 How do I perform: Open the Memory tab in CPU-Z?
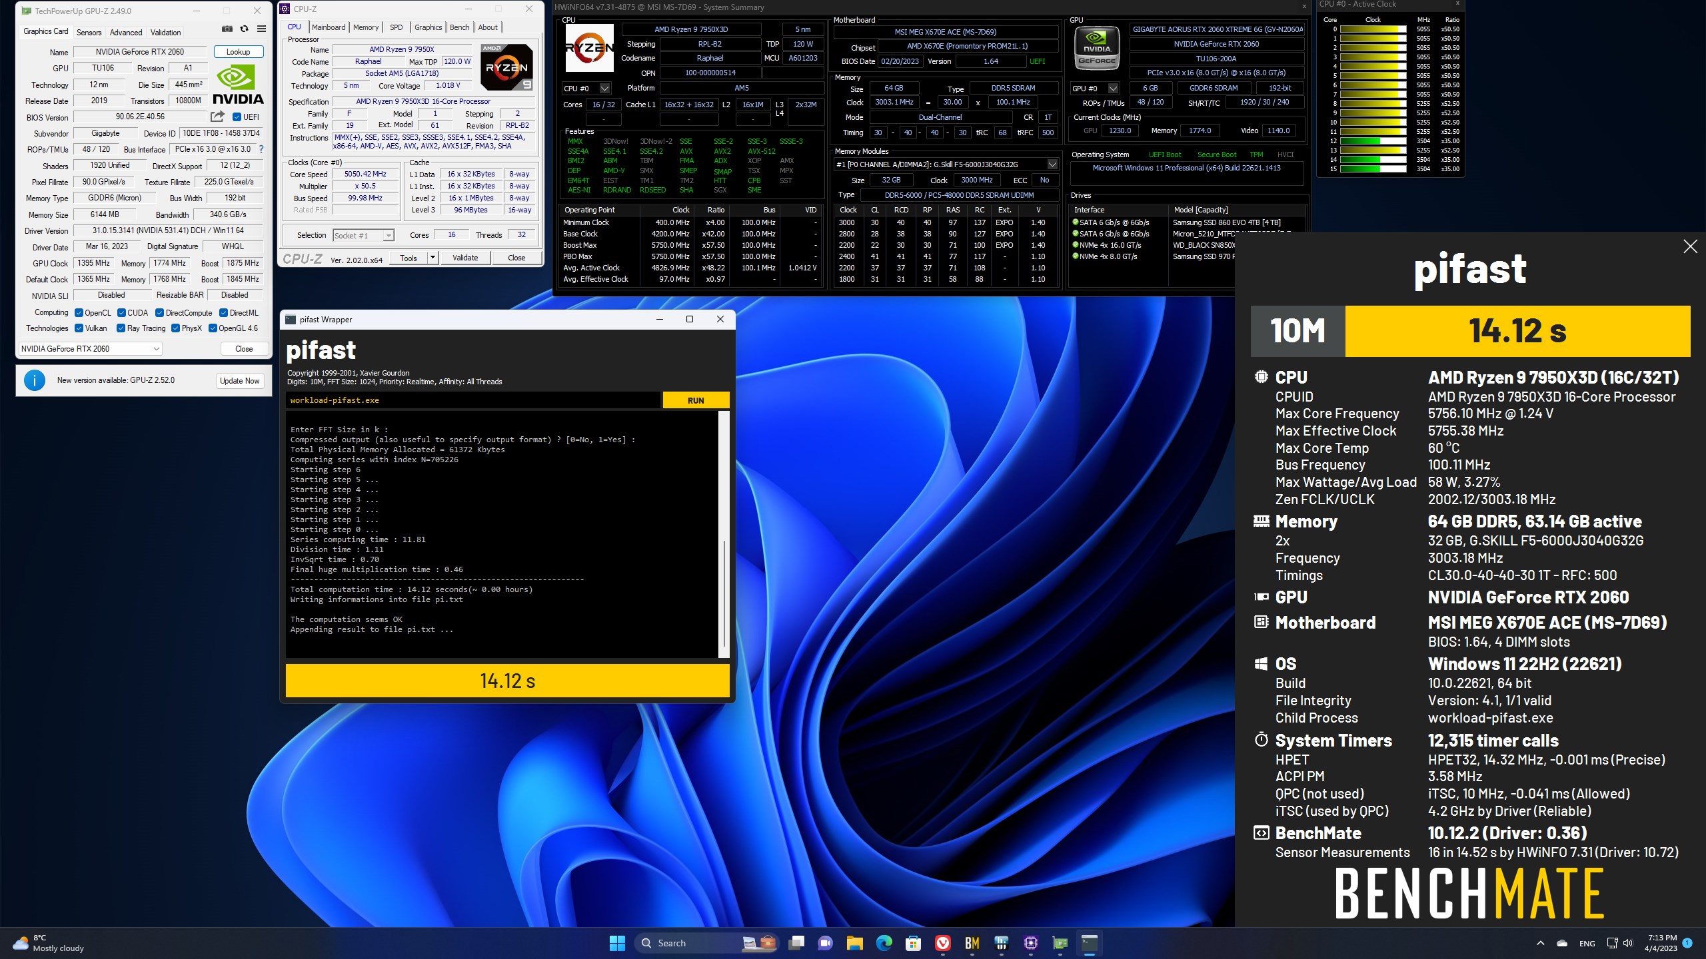[366, 27]
